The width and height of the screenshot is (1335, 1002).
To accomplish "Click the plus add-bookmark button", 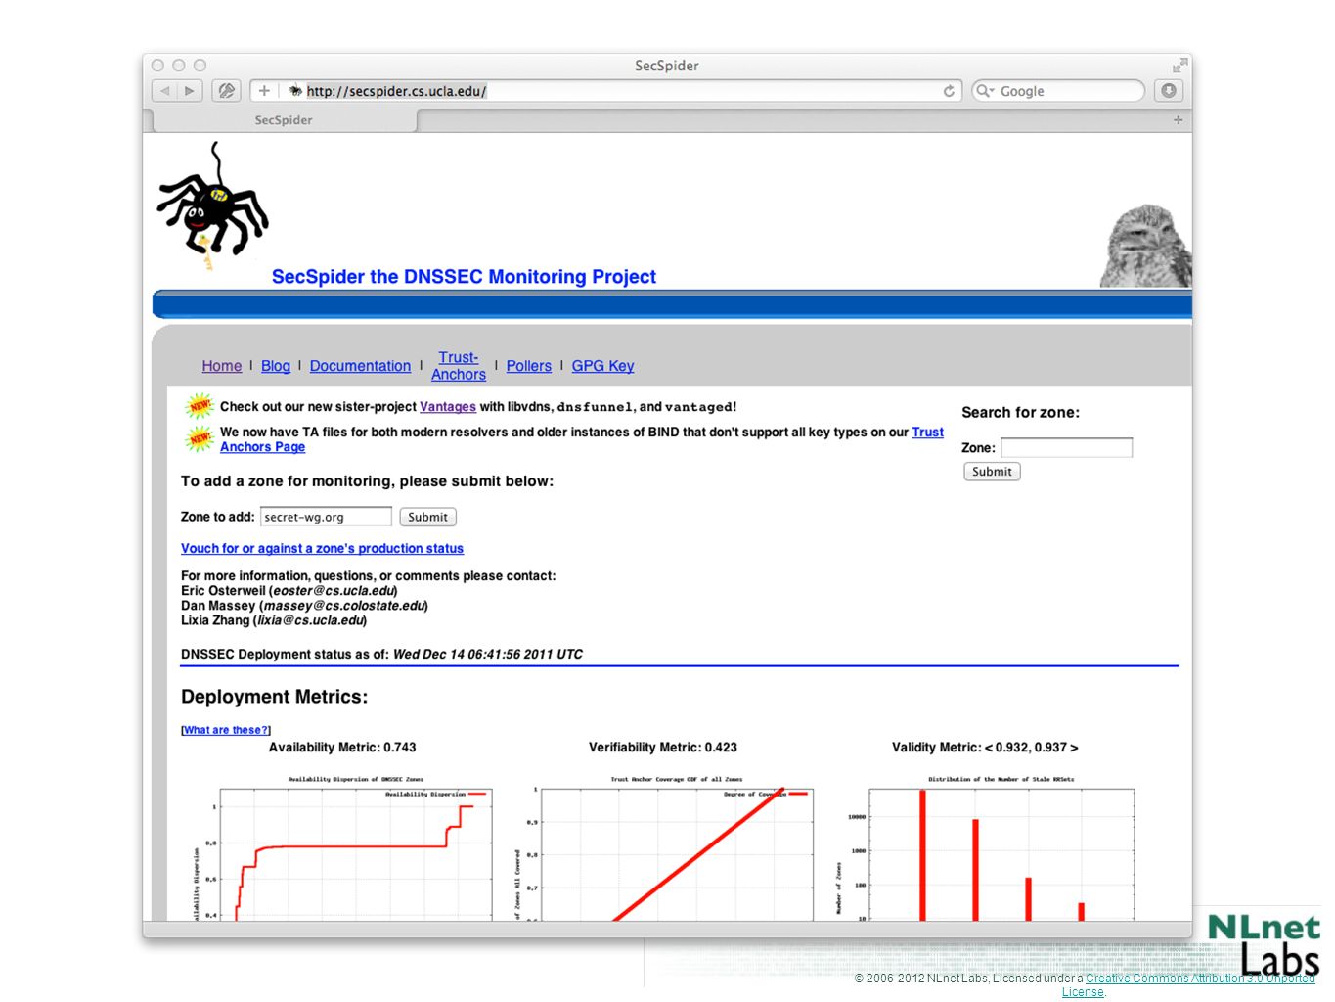I will click(x=264, y=91).
